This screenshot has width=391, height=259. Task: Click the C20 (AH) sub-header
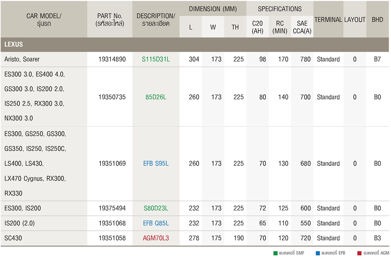pyautogui.click(x=257, y=27)
